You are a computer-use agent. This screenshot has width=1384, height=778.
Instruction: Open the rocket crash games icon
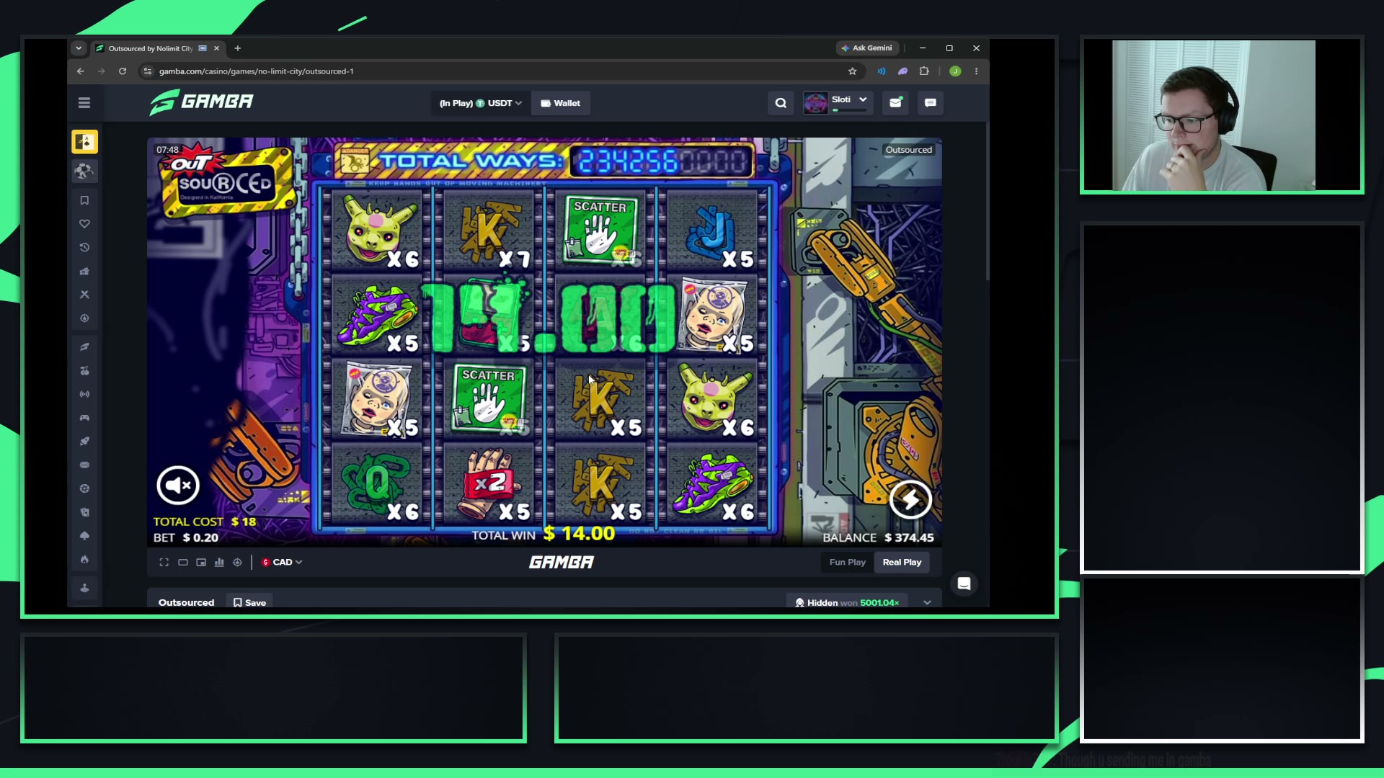(x=84, y=442)
